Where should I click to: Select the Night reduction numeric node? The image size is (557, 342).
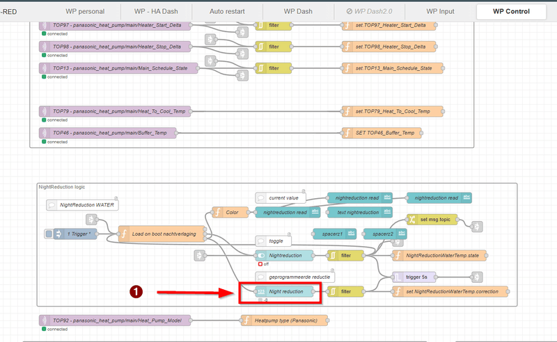point(284,292)
